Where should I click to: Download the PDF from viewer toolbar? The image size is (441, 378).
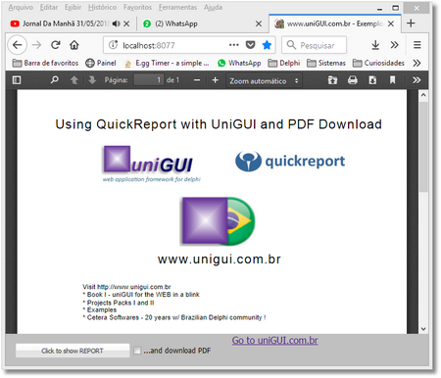[x=372, y=80]
